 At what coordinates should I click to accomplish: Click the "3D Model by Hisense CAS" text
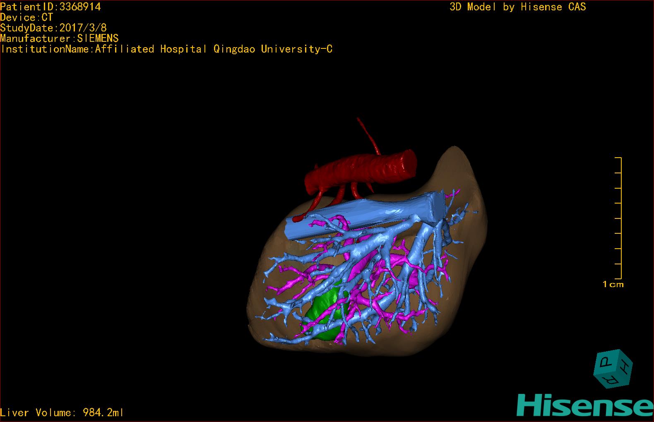coord(518,7)
